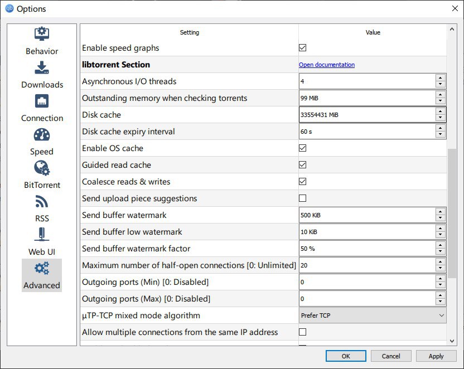Open the Behavior settings icon
The height and width of the screenshot is (369, 464).
pos(42,33)
